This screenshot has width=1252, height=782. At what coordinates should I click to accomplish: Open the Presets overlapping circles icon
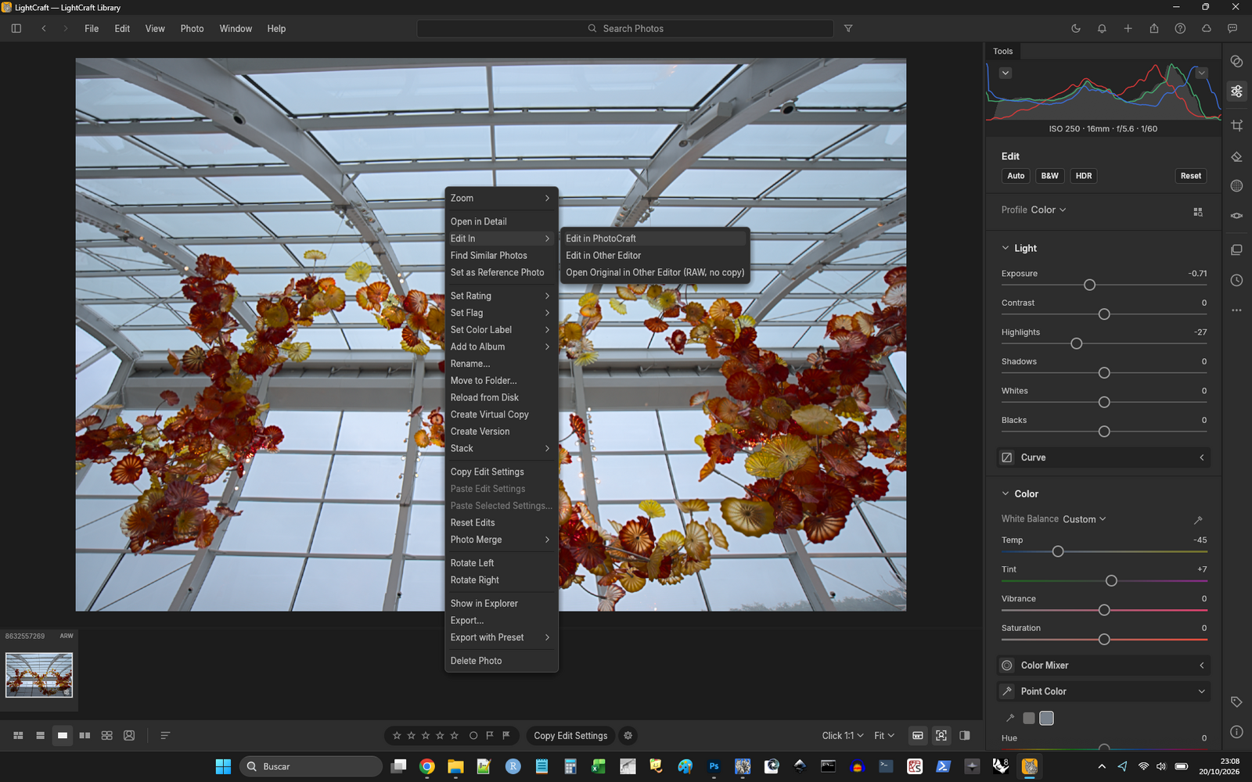pos(1236,61)
